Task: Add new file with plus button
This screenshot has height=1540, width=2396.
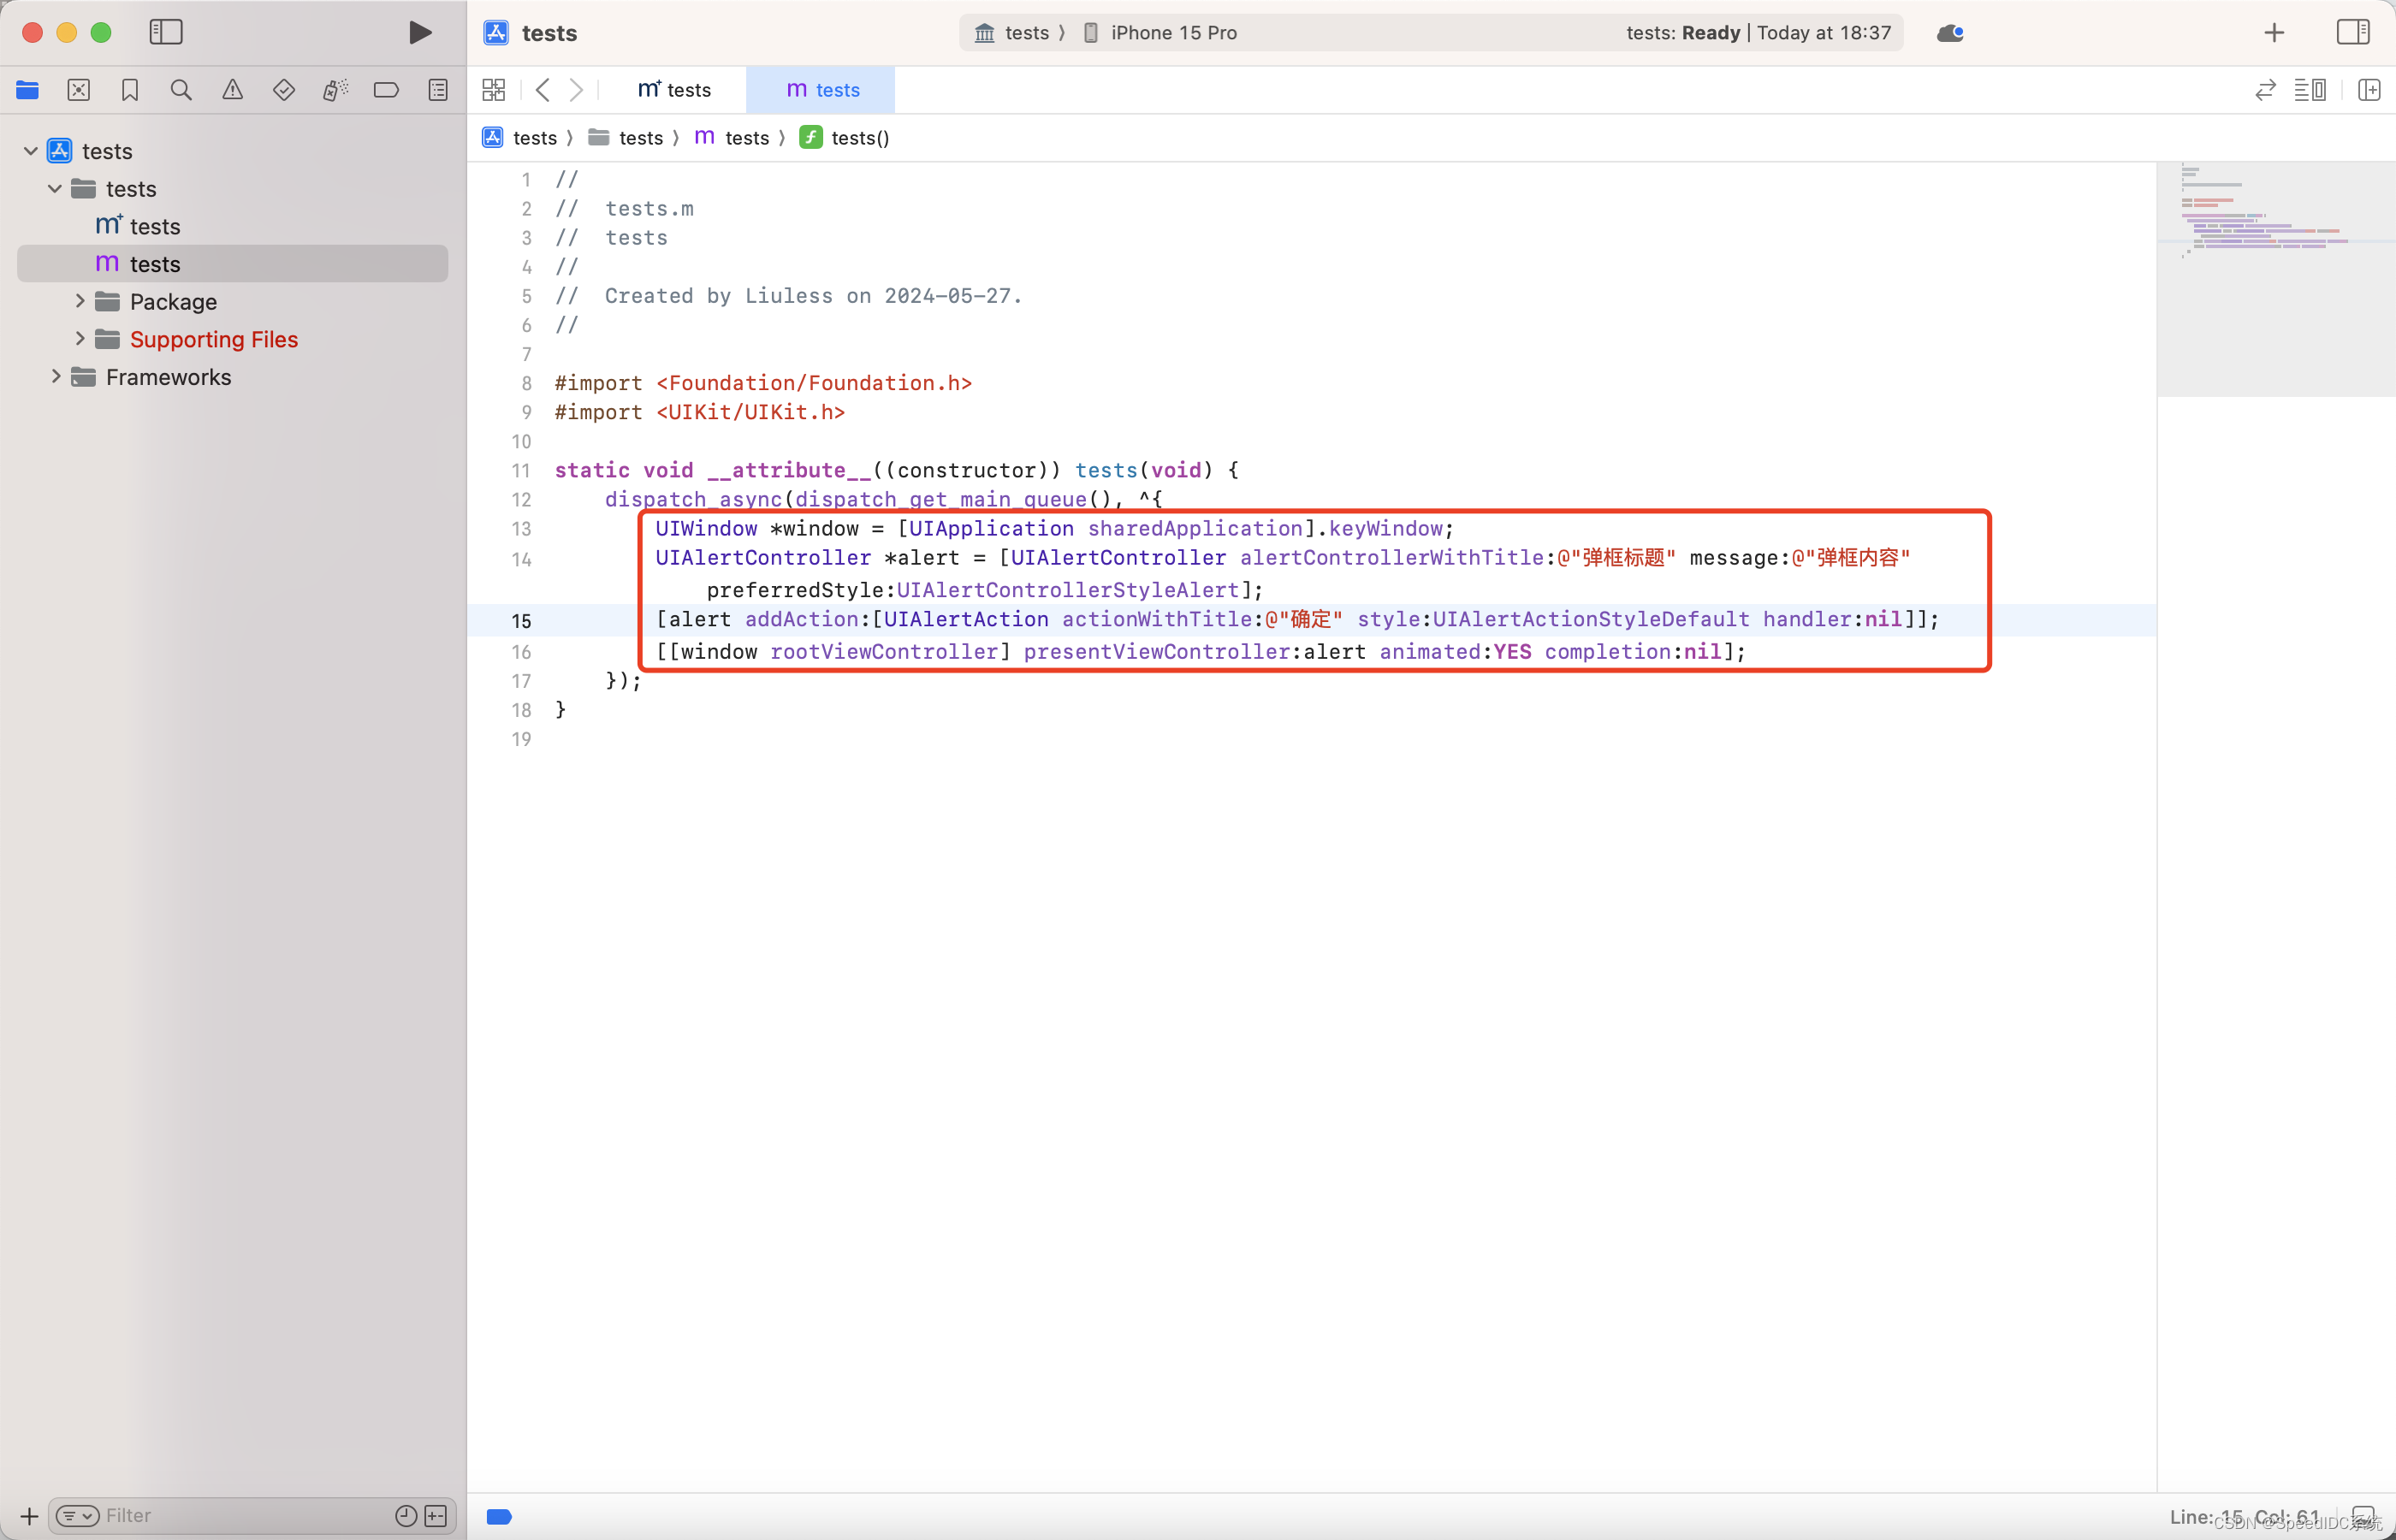Action: click(29, 1516)
